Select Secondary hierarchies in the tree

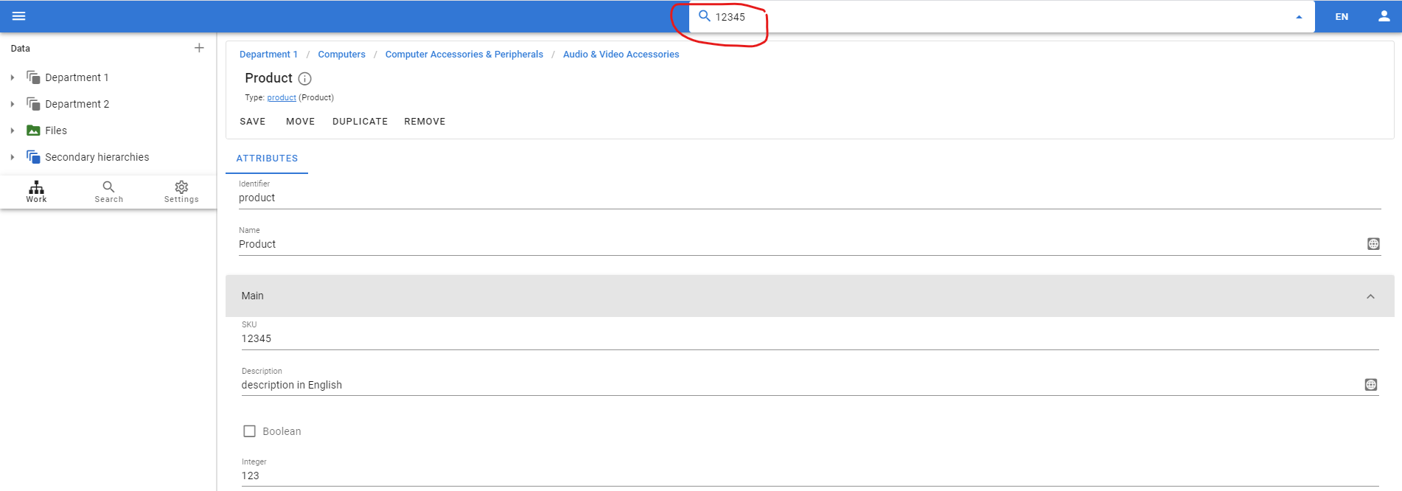click(97, 157)
